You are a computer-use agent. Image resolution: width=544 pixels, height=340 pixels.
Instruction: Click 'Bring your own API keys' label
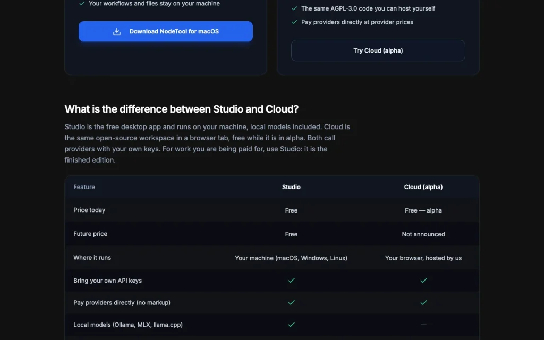coord(107,280)
